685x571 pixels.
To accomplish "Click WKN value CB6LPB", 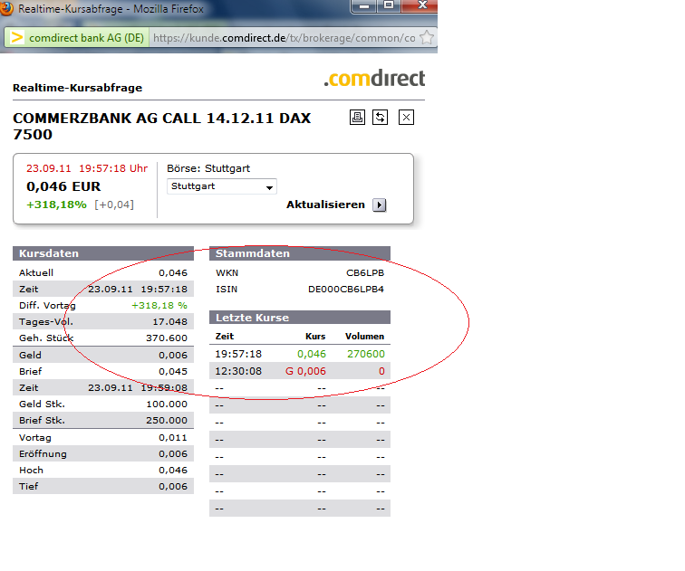I will coord(365,273).
